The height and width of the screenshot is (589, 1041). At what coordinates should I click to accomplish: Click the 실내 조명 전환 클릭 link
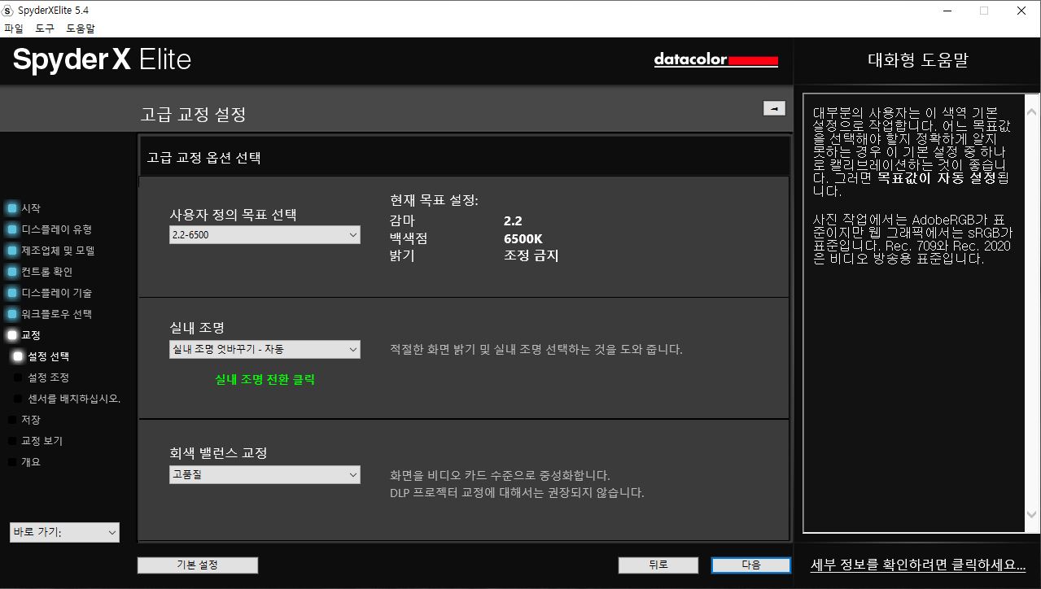pos(265,379)
